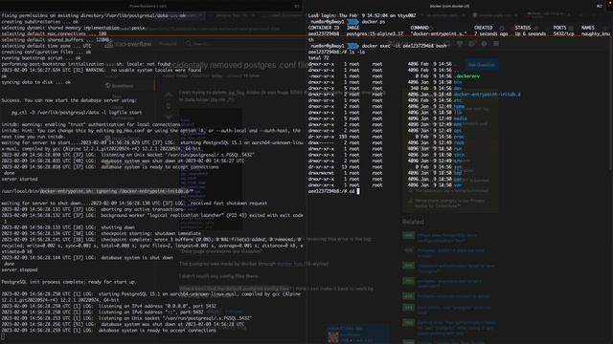
Task: Click the CONTAINER ID column header
Action: coord(324,28)
